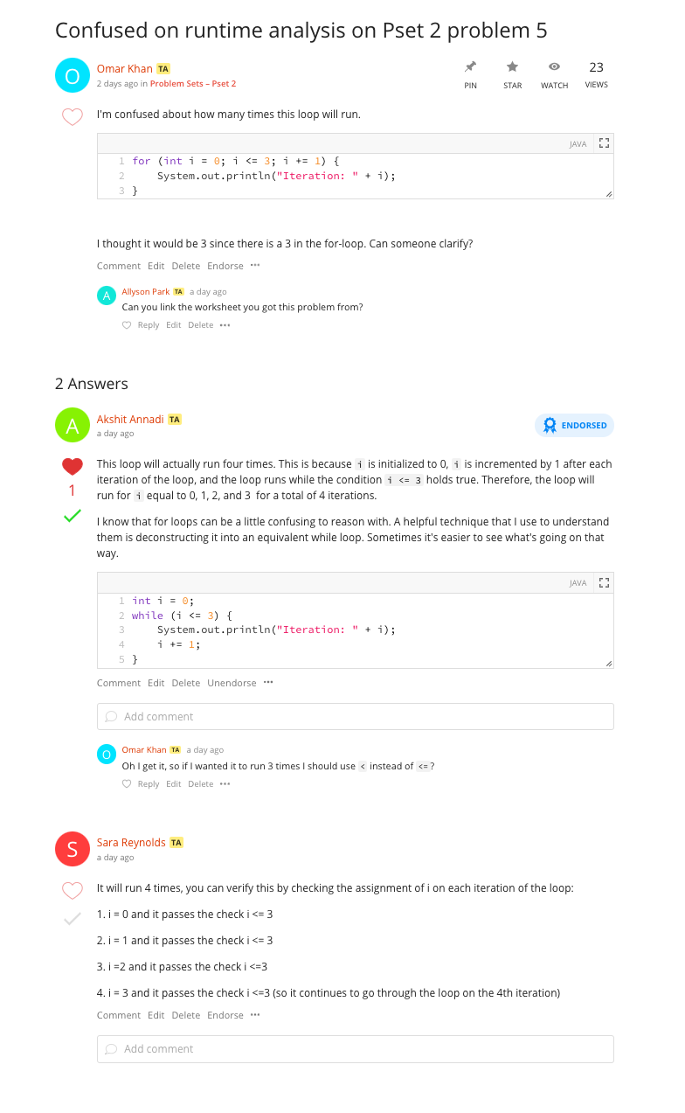Image resolution: width=685 pixels, height=1113 pixels.
Task: Expand the while-loop code block fullscreen
Action: pos(603,582)
